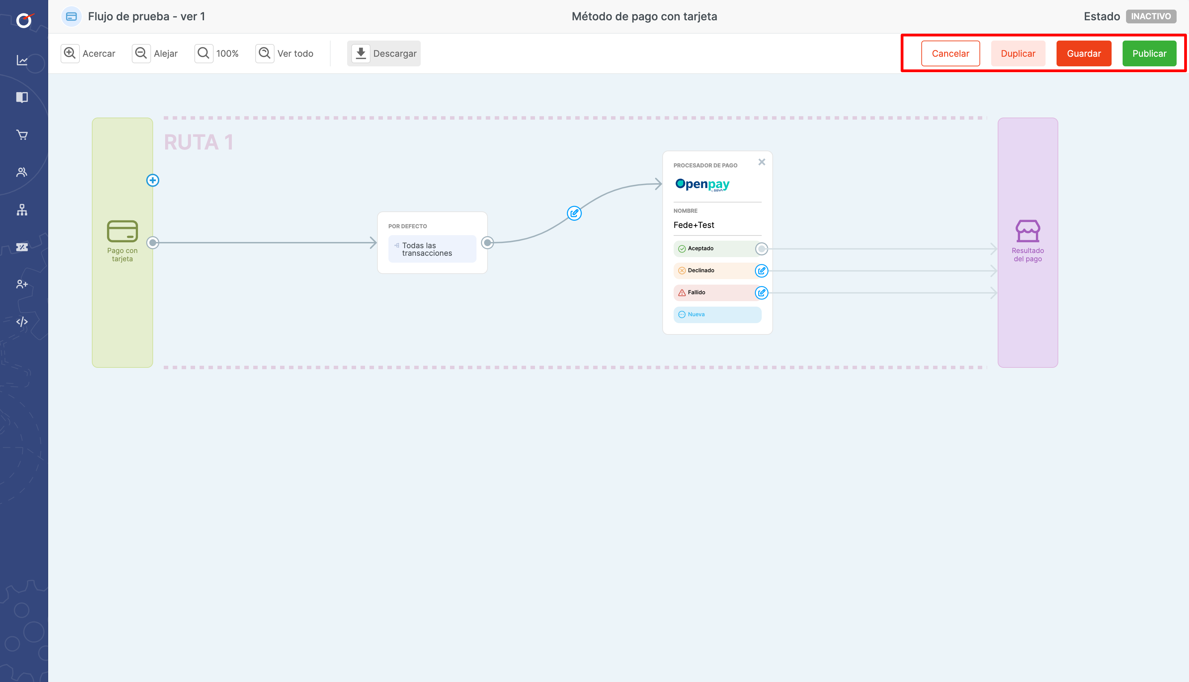Click the Acercar label
Viewport: 1189px width, 682px height.
pos(99,53)
